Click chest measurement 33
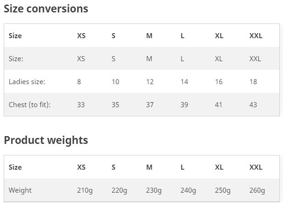This screenshot has height=206, width=283. coord(81,105)
